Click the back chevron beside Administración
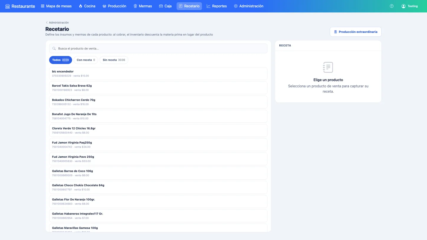Screen dimensions: 427x240 47,23
